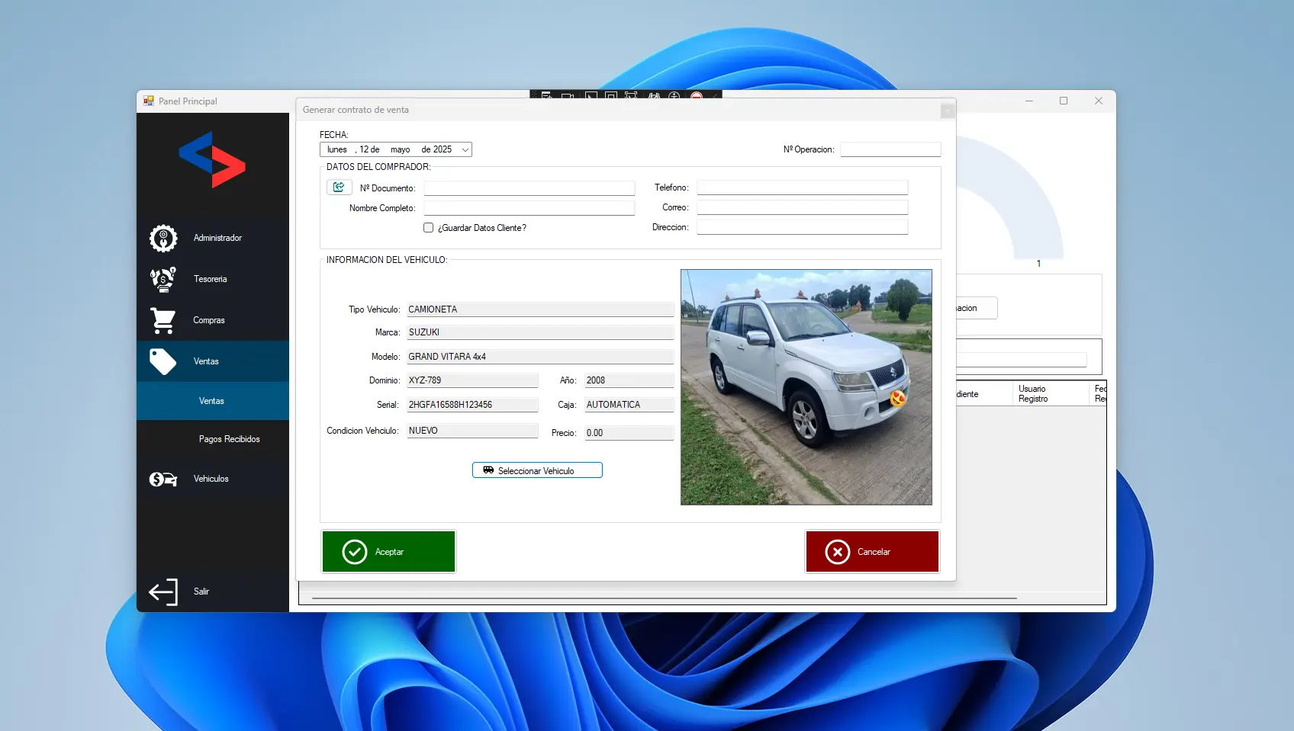The height and width of the screenshot is (731, 1294).
Task: Click the Caja field showing AUTOMATICA
Action: [629, 405]
